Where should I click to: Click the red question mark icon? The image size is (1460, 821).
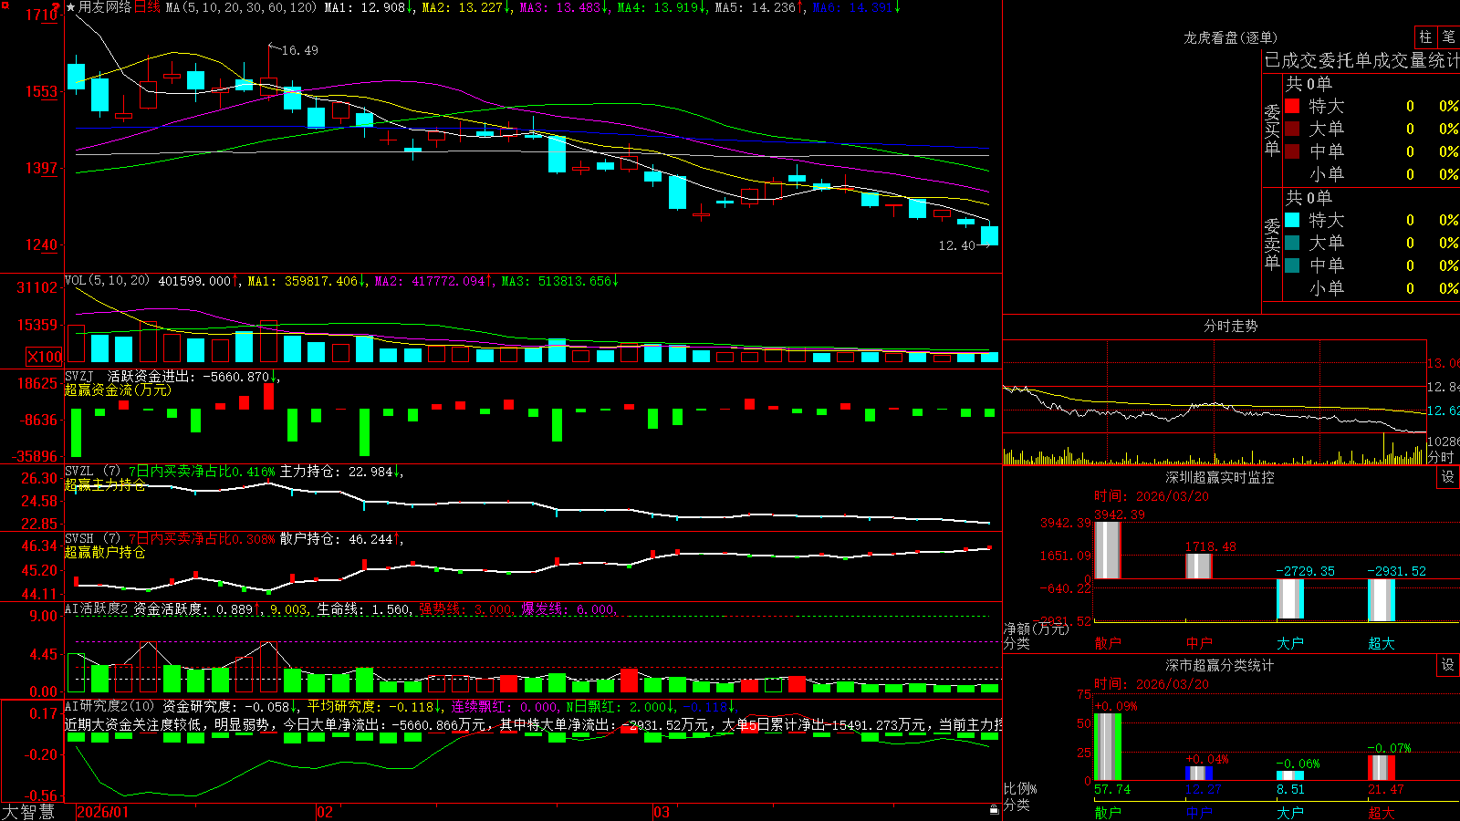click(56, 7)
